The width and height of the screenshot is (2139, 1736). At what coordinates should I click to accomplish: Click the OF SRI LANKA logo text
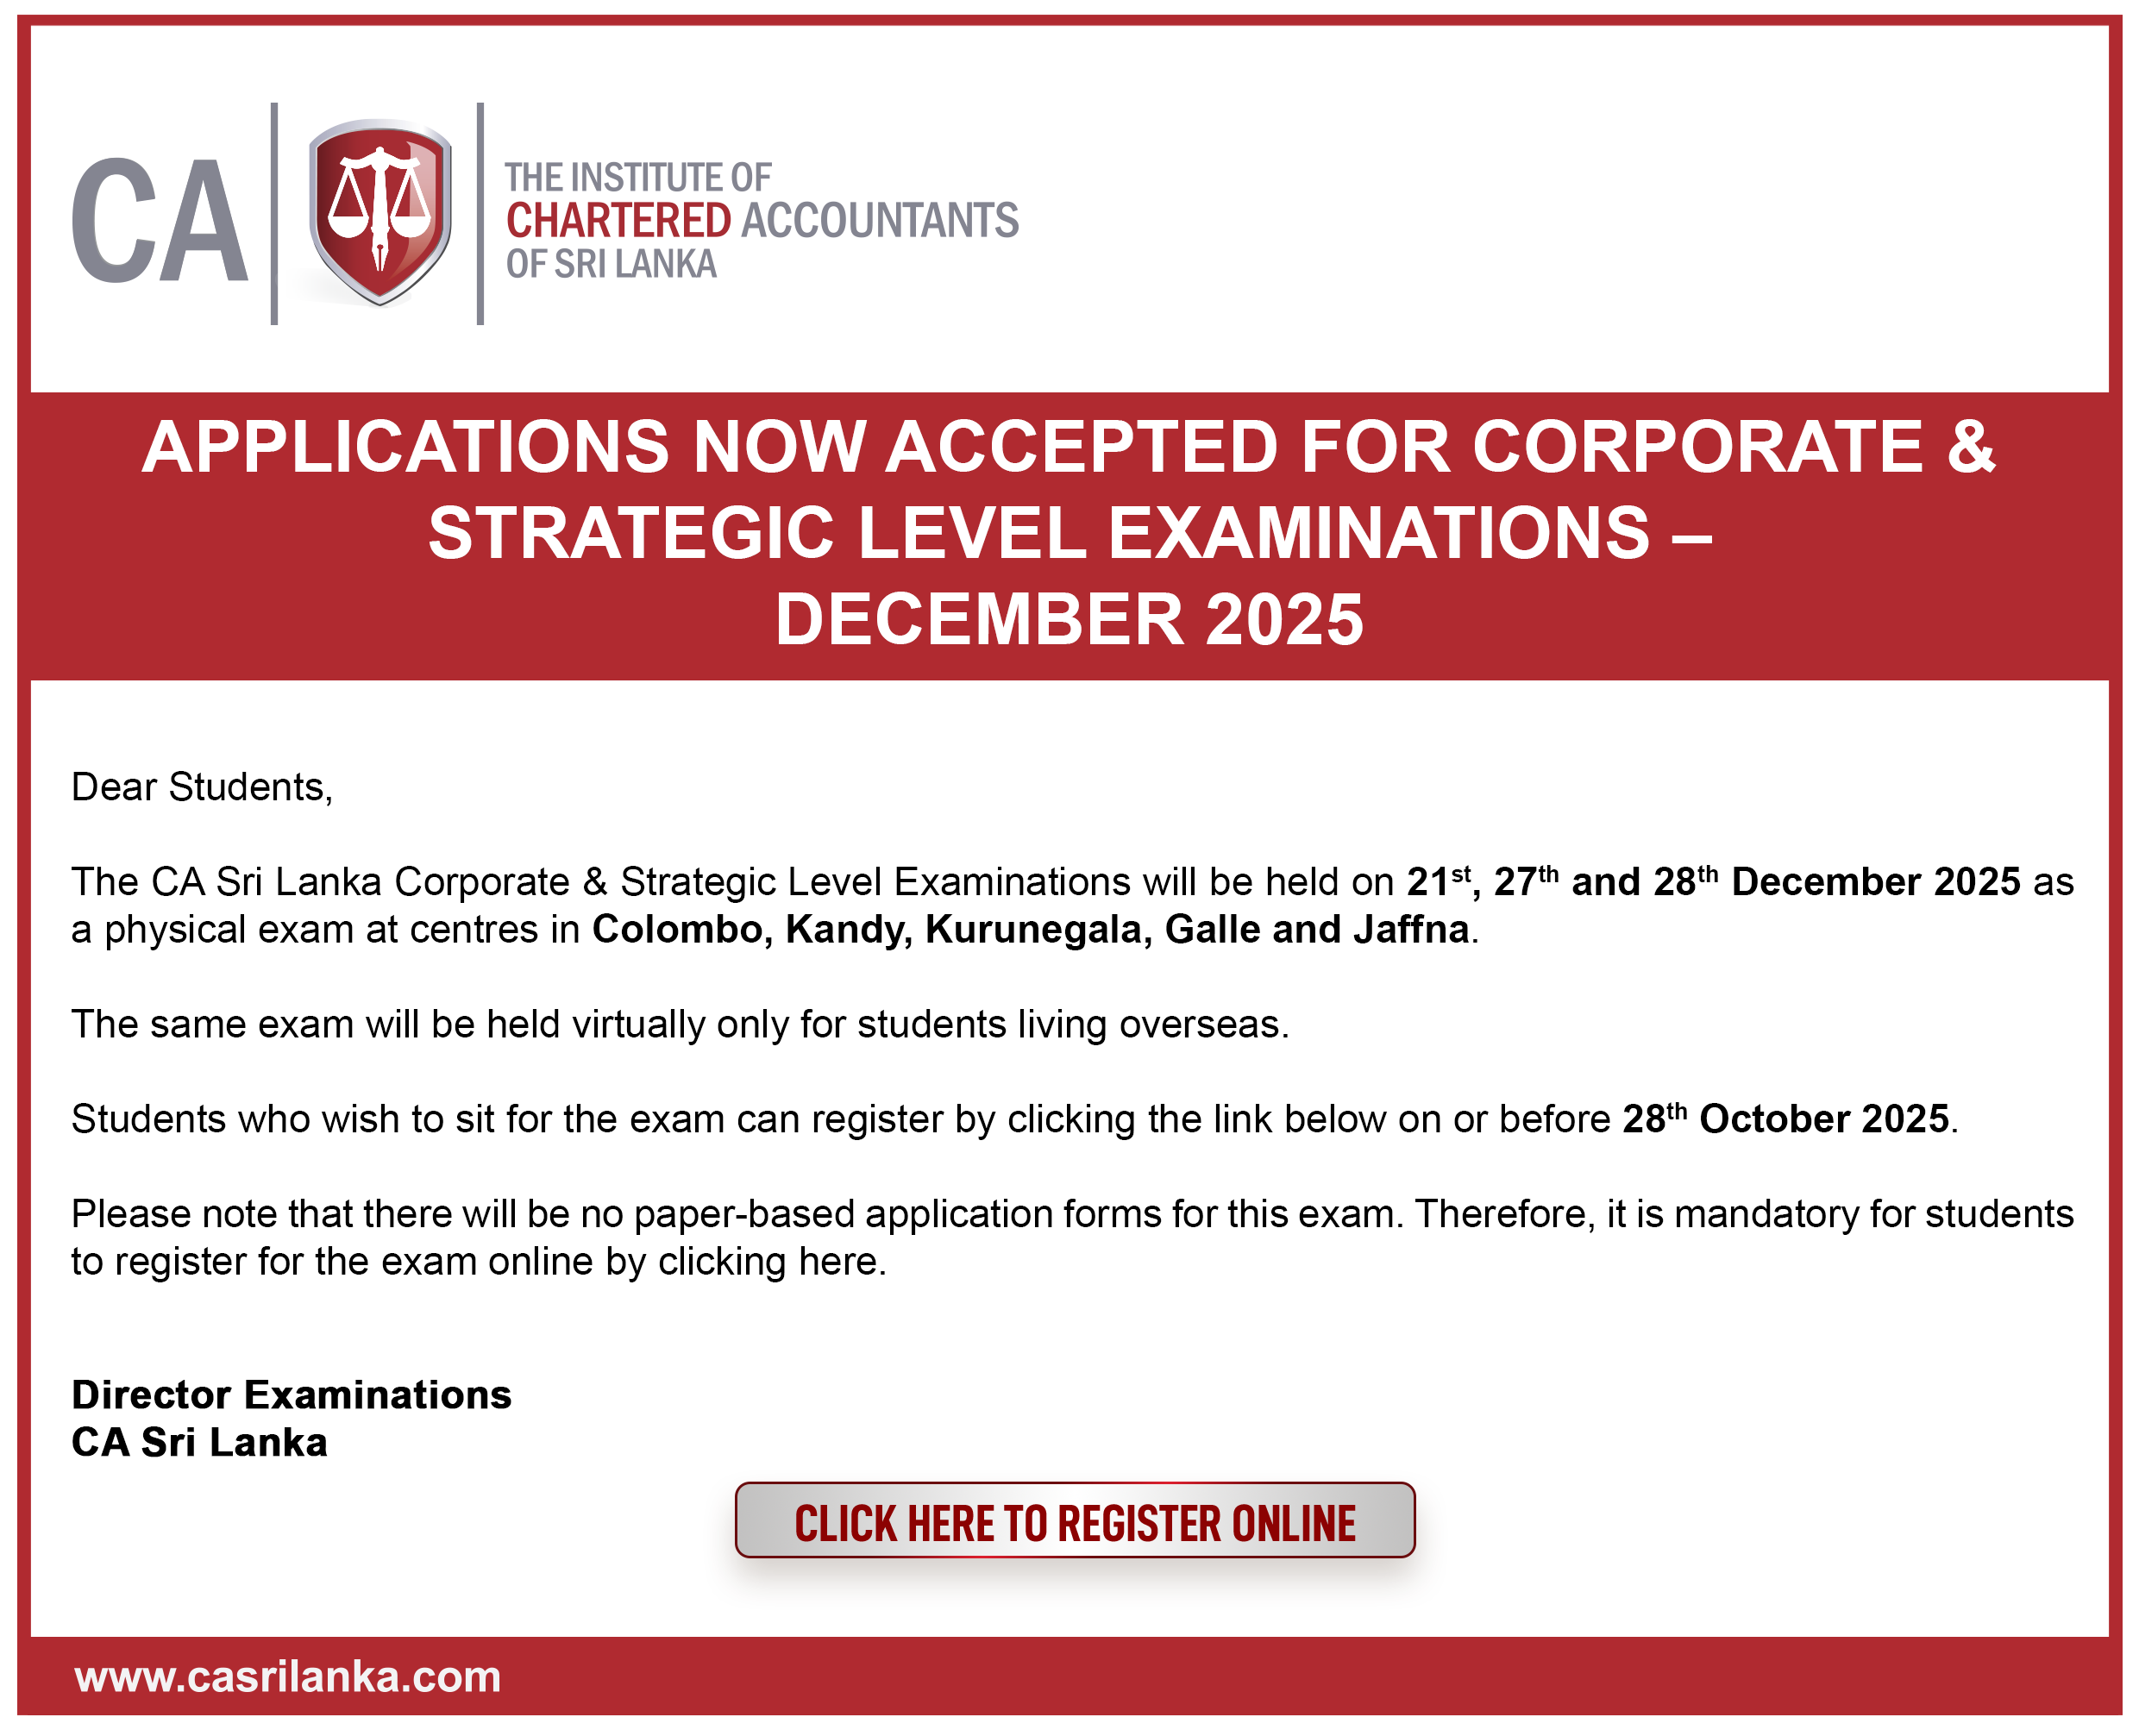click(x=611, y=264)
